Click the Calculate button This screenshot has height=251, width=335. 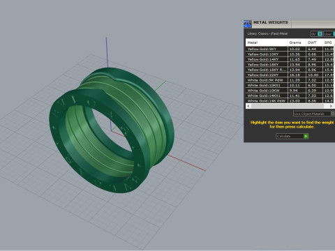pyautogui.click(x=292, y=136)
